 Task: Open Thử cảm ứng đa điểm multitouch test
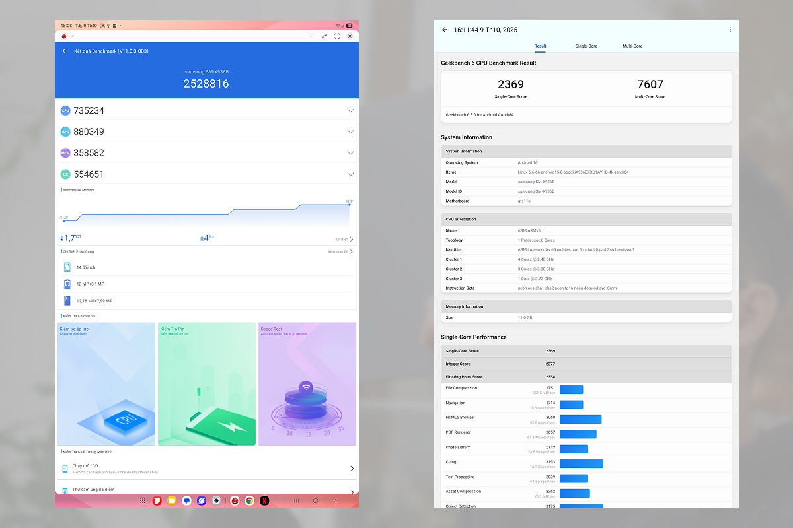[x=207, y=490]
